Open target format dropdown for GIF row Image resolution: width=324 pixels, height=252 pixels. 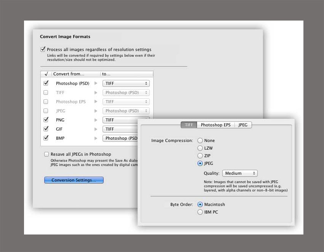[120, 129]
